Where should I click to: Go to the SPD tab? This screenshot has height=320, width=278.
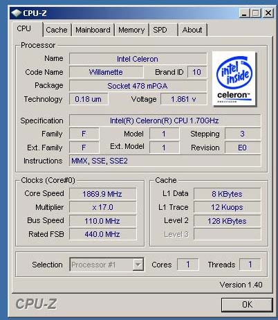(x=164, y=30)
